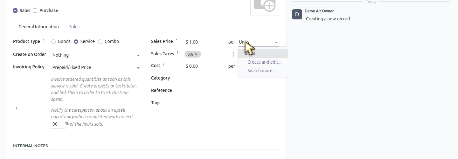This screenshot has height=159, width=458.
Task: Switch to the Sales tab
Action: point(74,27)
